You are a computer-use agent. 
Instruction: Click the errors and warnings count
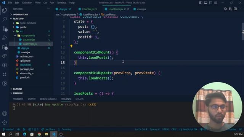[x=34, y=129]
